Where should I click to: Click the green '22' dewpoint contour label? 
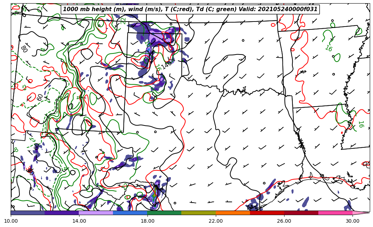pyautogui.click(x=123, y=21)
